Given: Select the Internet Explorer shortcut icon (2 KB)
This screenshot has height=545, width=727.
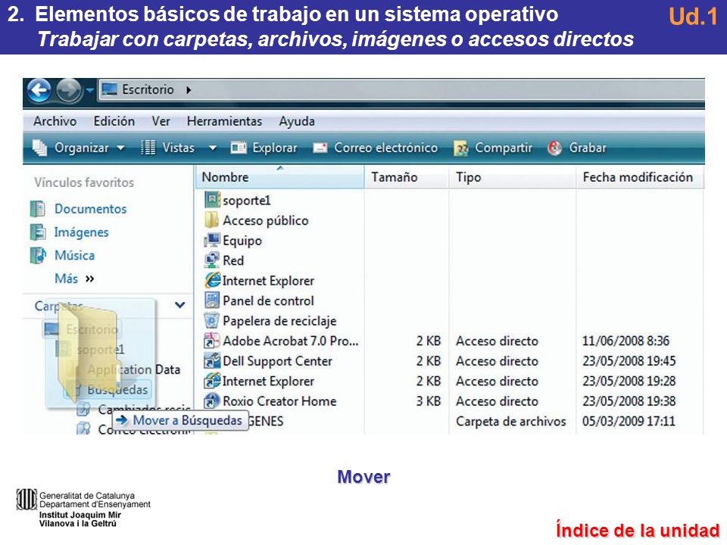Looking at the screenshot, I should tap(212, 381).
